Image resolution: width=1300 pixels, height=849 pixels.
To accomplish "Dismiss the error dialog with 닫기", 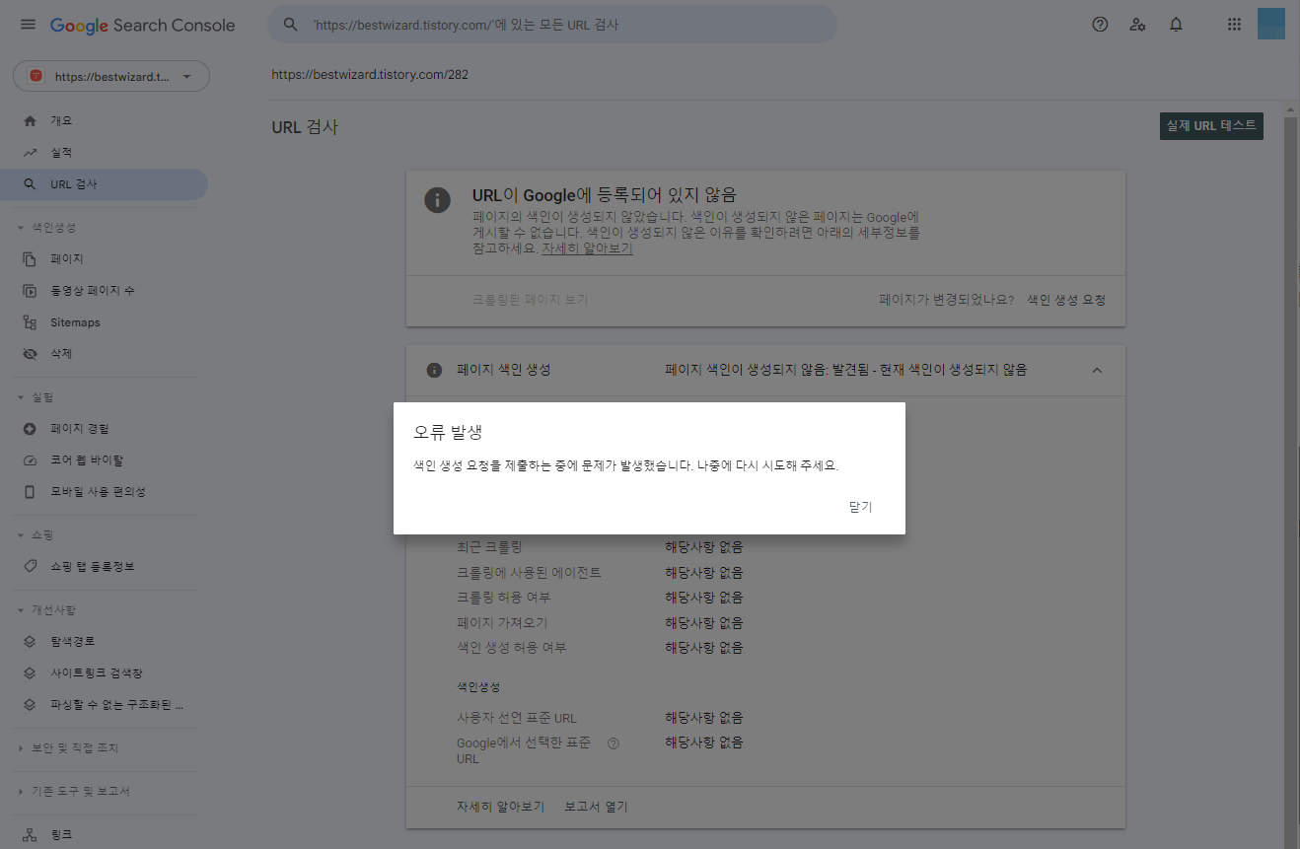I will tap(858, 506).
